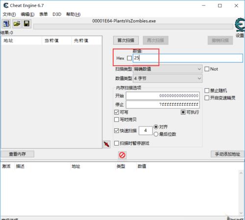245x220 pixels.
Task: Open the D3D menu
Action: 57,14
